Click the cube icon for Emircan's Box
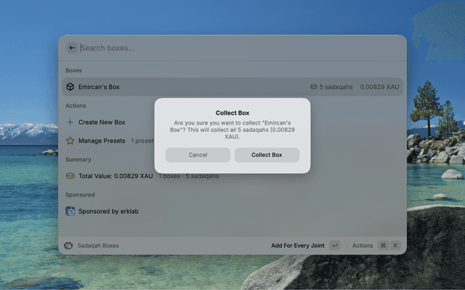 tap(70, 87)
